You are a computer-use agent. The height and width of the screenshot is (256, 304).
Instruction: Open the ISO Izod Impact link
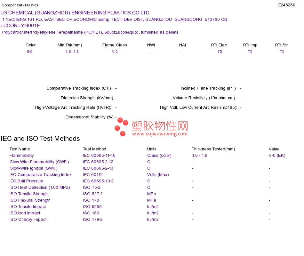25,213
